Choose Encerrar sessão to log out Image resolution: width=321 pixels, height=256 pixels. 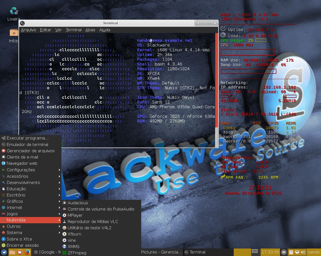pyautogui.click(x=31, y=245)
